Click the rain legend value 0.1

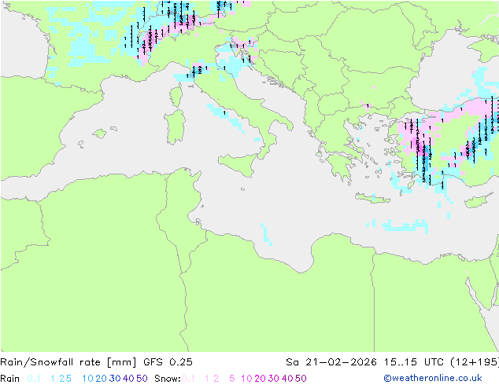[34, 379]
